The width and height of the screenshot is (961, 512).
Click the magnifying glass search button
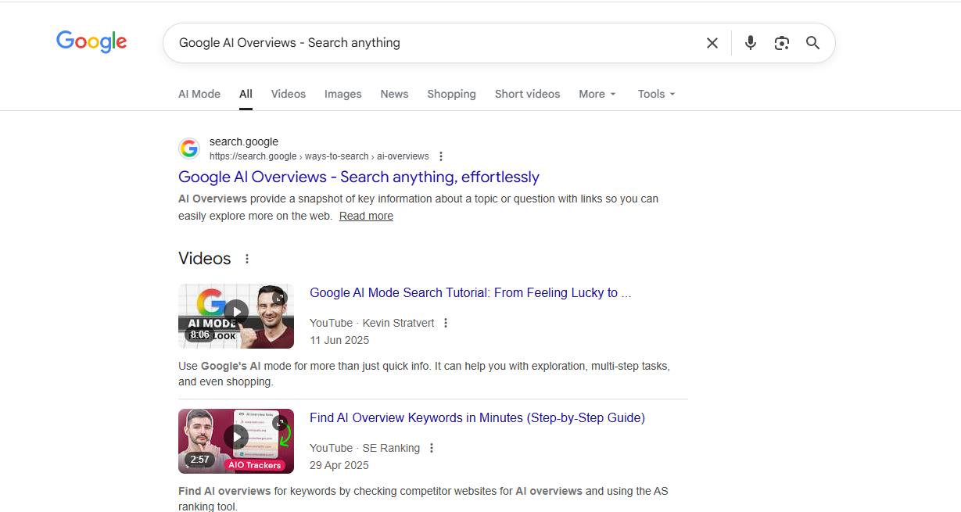pos(813,43)
